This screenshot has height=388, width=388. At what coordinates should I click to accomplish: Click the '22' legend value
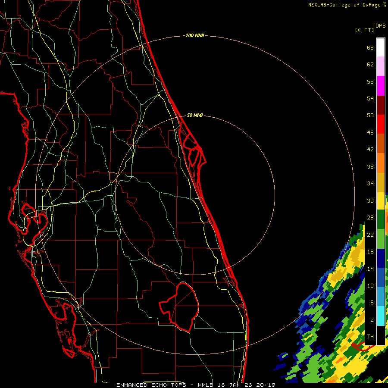click(x=370, y=235)
